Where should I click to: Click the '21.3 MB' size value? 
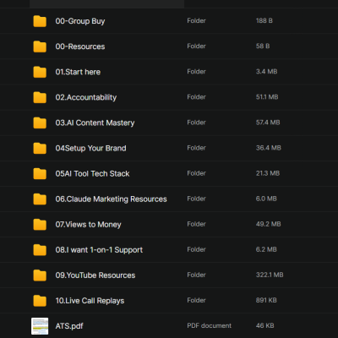[268, 173]
